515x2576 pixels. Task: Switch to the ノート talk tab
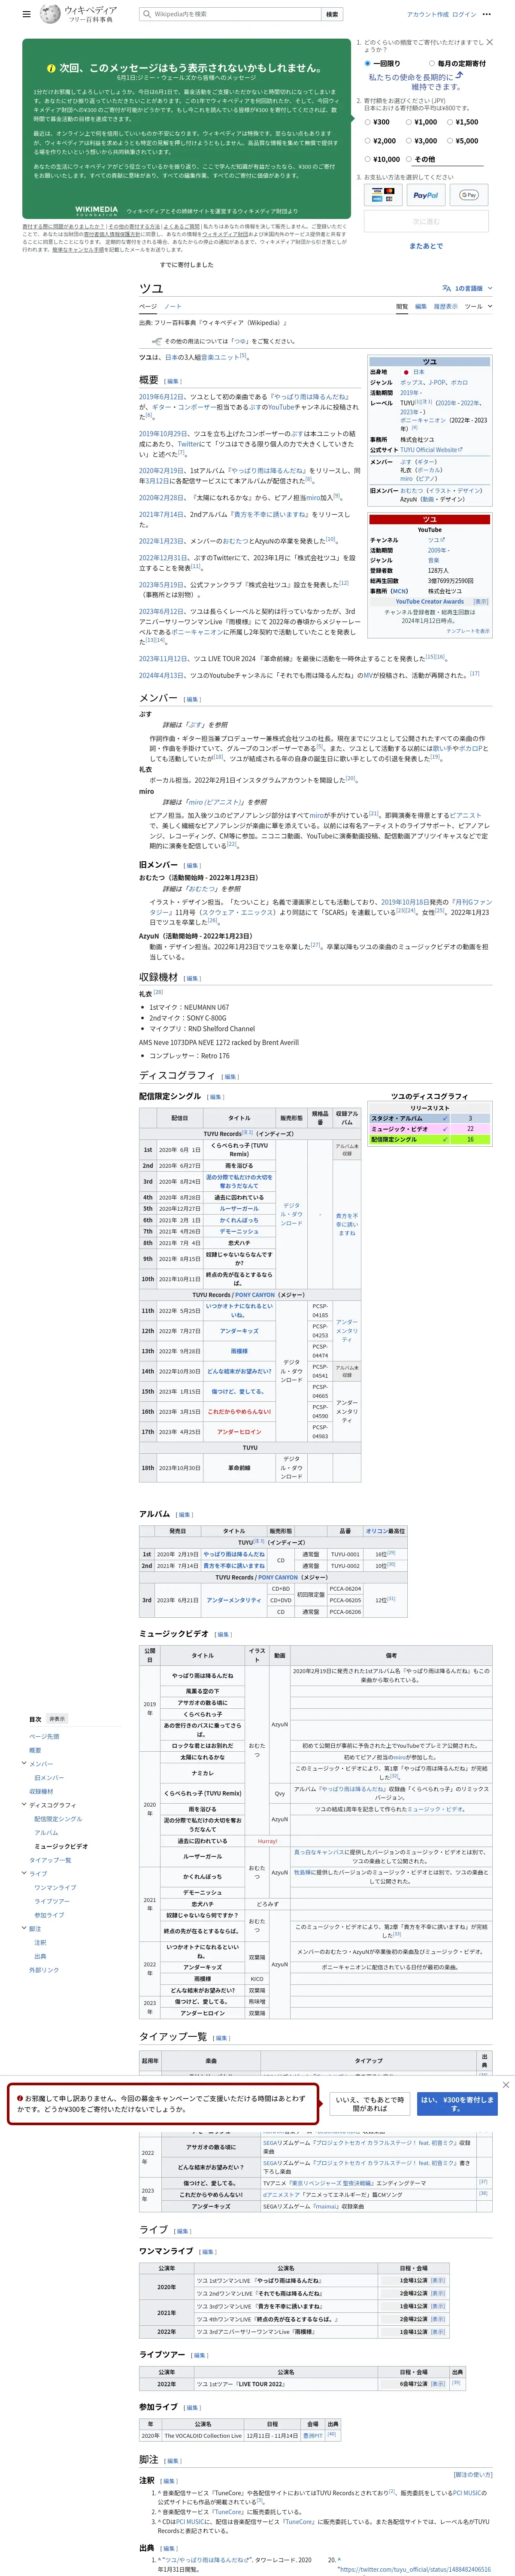[x=173, y=306]
